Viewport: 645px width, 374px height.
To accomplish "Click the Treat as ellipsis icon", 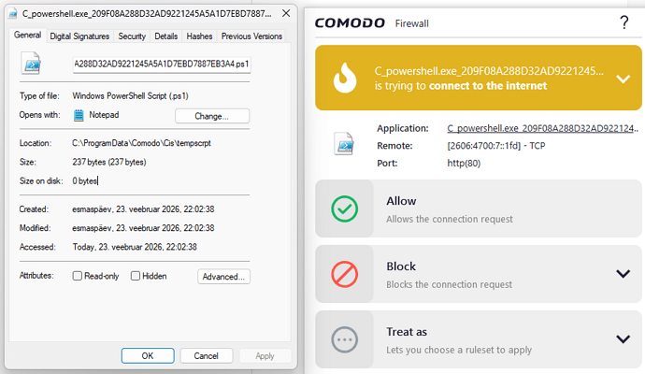I will 344,338.
